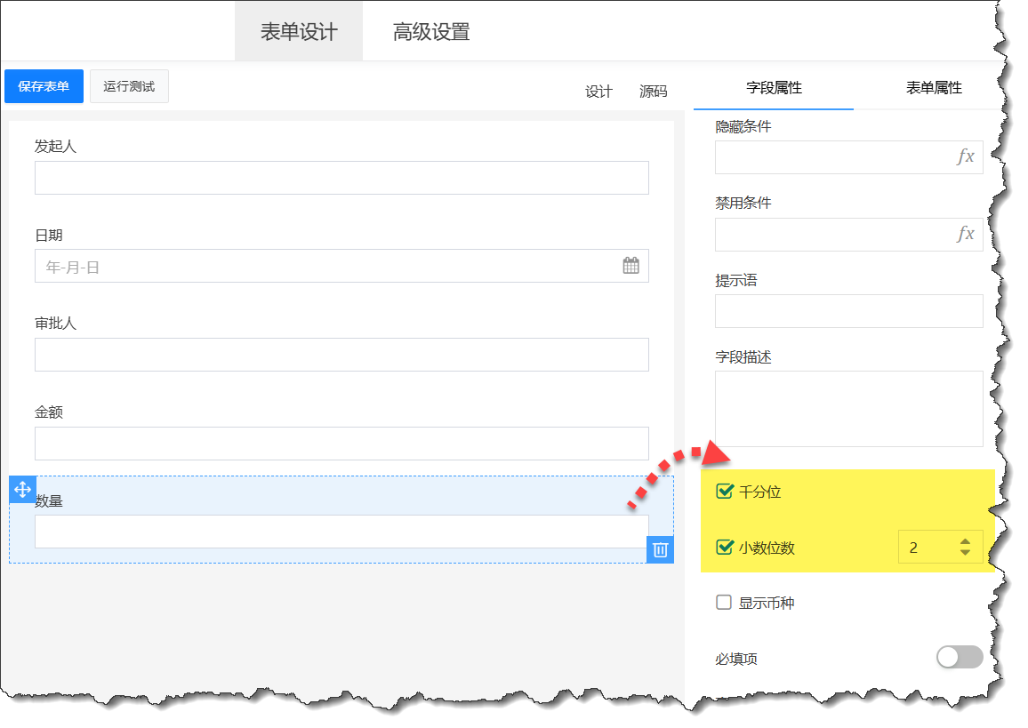Click the 运行测试 button
This screenshot has width=1028, height=728.
129,86
